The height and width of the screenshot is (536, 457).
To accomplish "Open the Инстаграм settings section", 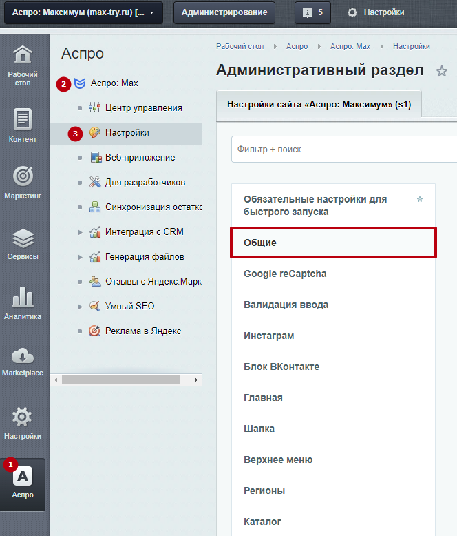I will coord(333,336).
